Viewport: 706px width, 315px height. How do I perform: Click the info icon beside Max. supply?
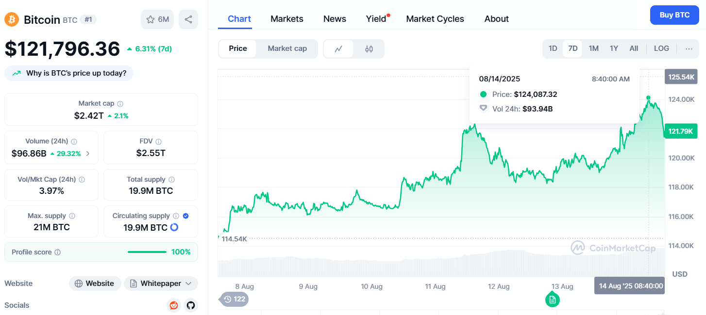[72, 216]
